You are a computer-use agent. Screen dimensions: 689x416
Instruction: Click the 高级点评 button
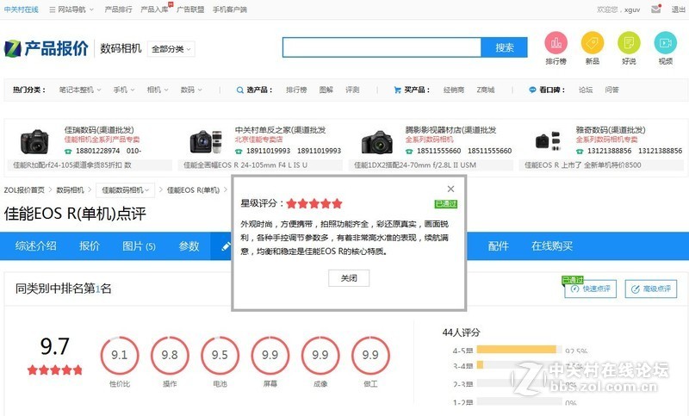tap(651, 289)
